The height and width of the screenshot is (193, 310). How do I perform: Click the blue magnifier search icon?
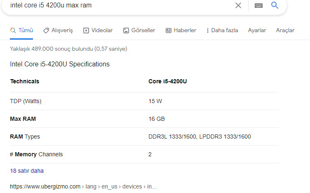point(275,5)
